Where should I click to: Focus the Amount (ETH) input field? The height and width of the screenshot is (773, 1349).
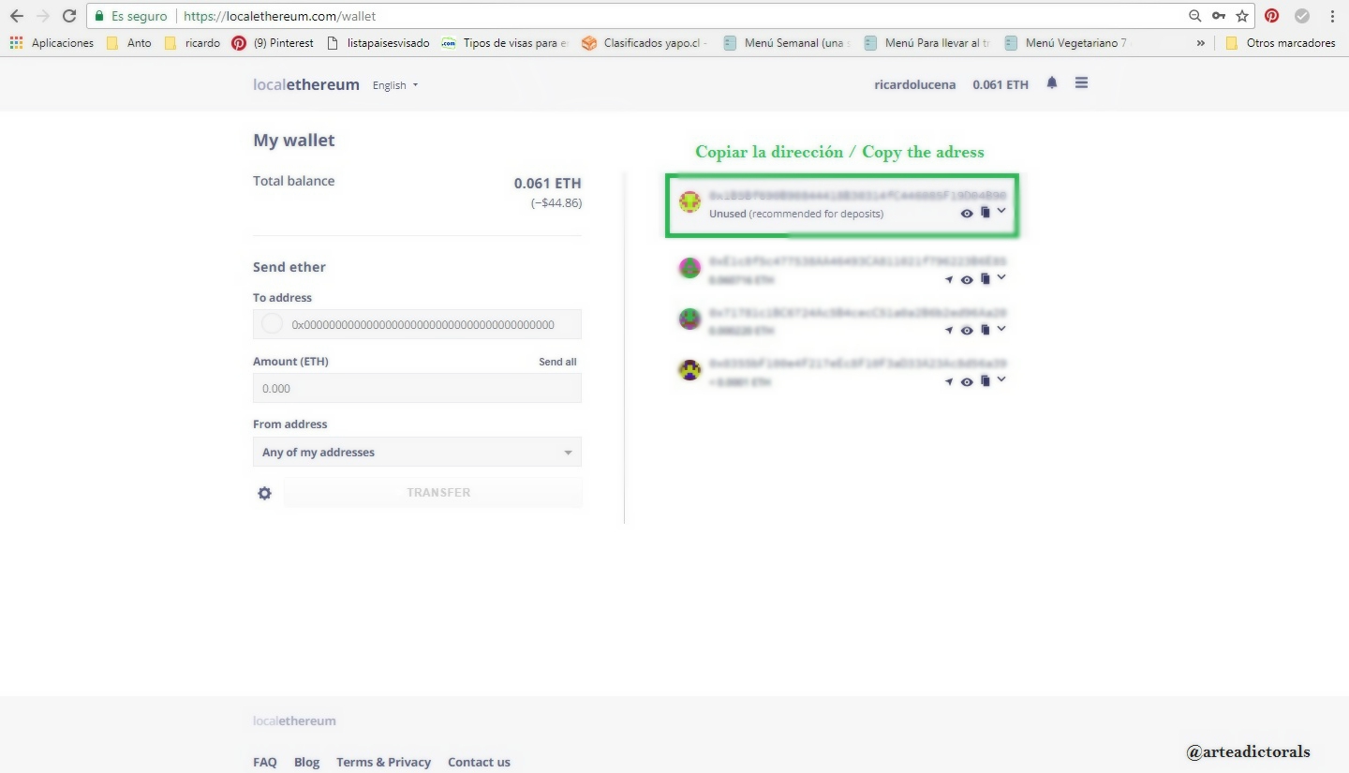pos(417,388)
